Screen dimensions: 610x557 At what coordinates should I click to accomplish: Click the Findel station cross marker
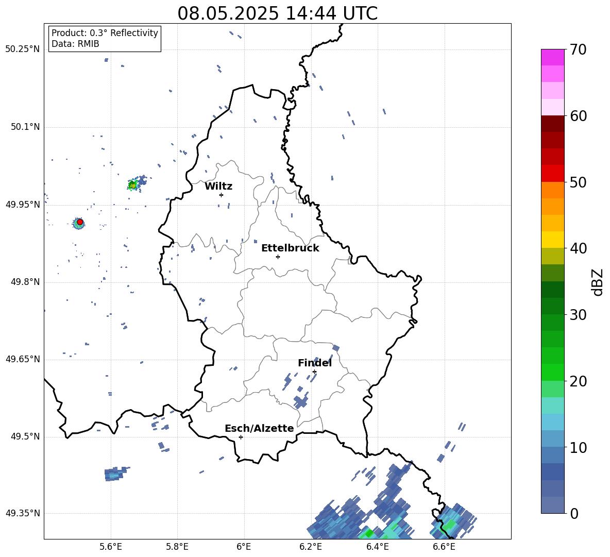[x=314, y=372]
